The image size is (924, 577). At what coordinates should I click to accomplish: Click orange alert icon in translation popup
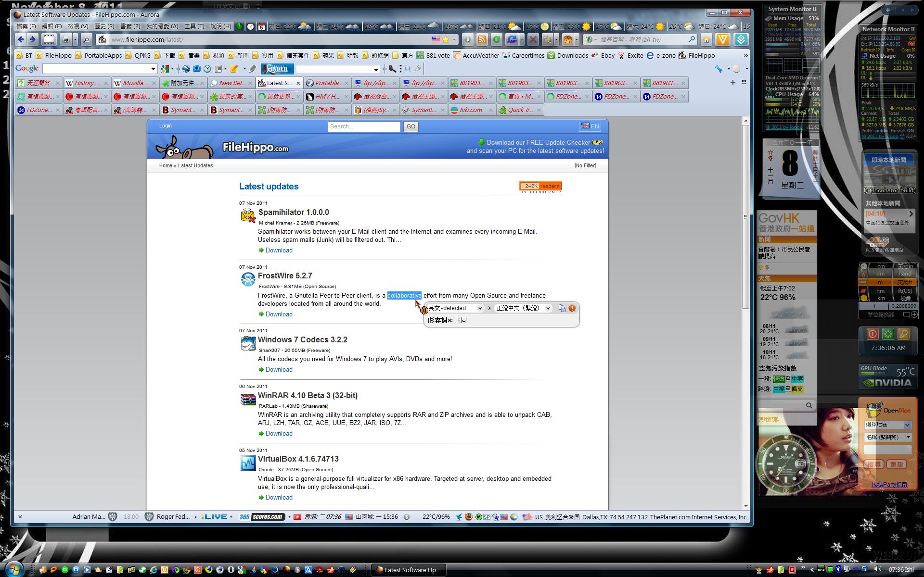572,308
